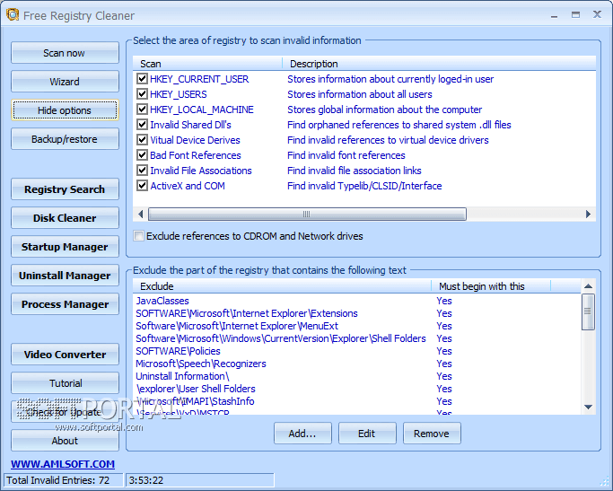Uncheck the Invalid Shared Dll's checkbox
The width and height of the screenshot is (613, 491).
click(142, 125)
